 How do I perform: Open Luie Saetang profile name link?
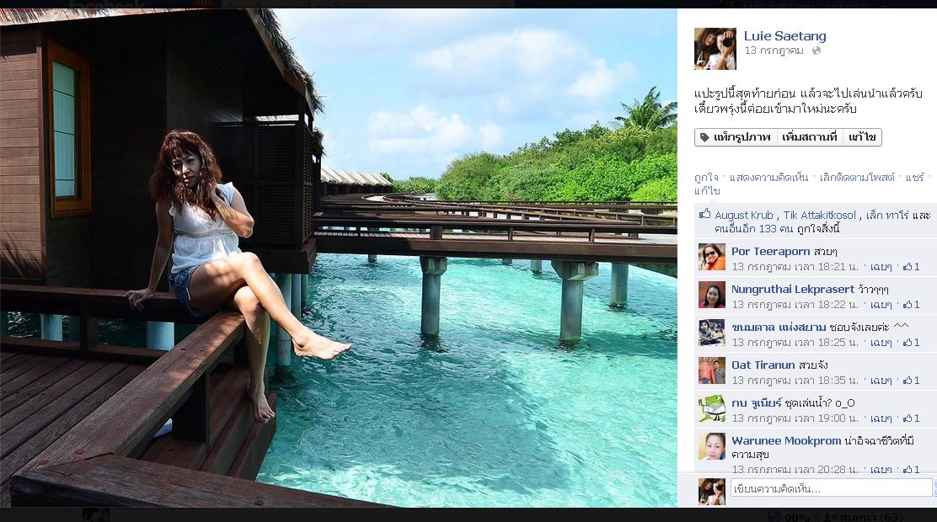coord(784,36)
